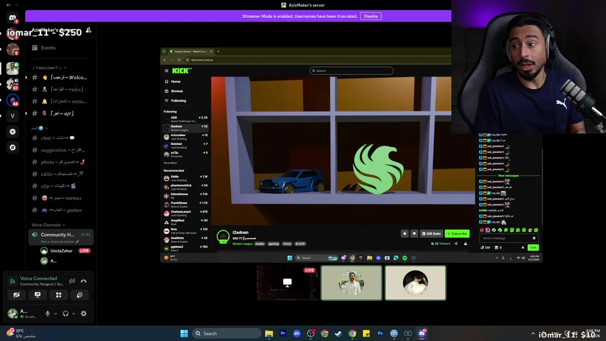
Task: Click the Arabic stream tag
Action: 260,244
